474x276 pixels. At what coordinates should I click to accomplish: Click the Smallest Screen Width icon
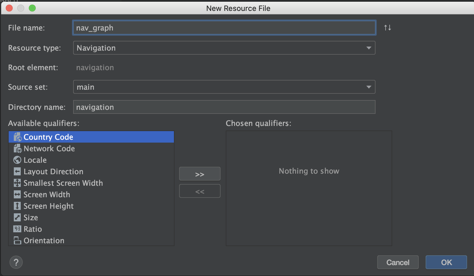pos(17,183)
